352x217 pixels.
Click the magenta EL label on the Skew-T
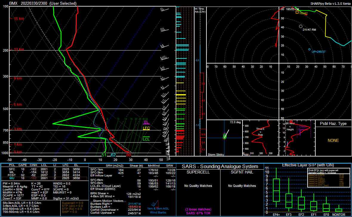[146, 122]
